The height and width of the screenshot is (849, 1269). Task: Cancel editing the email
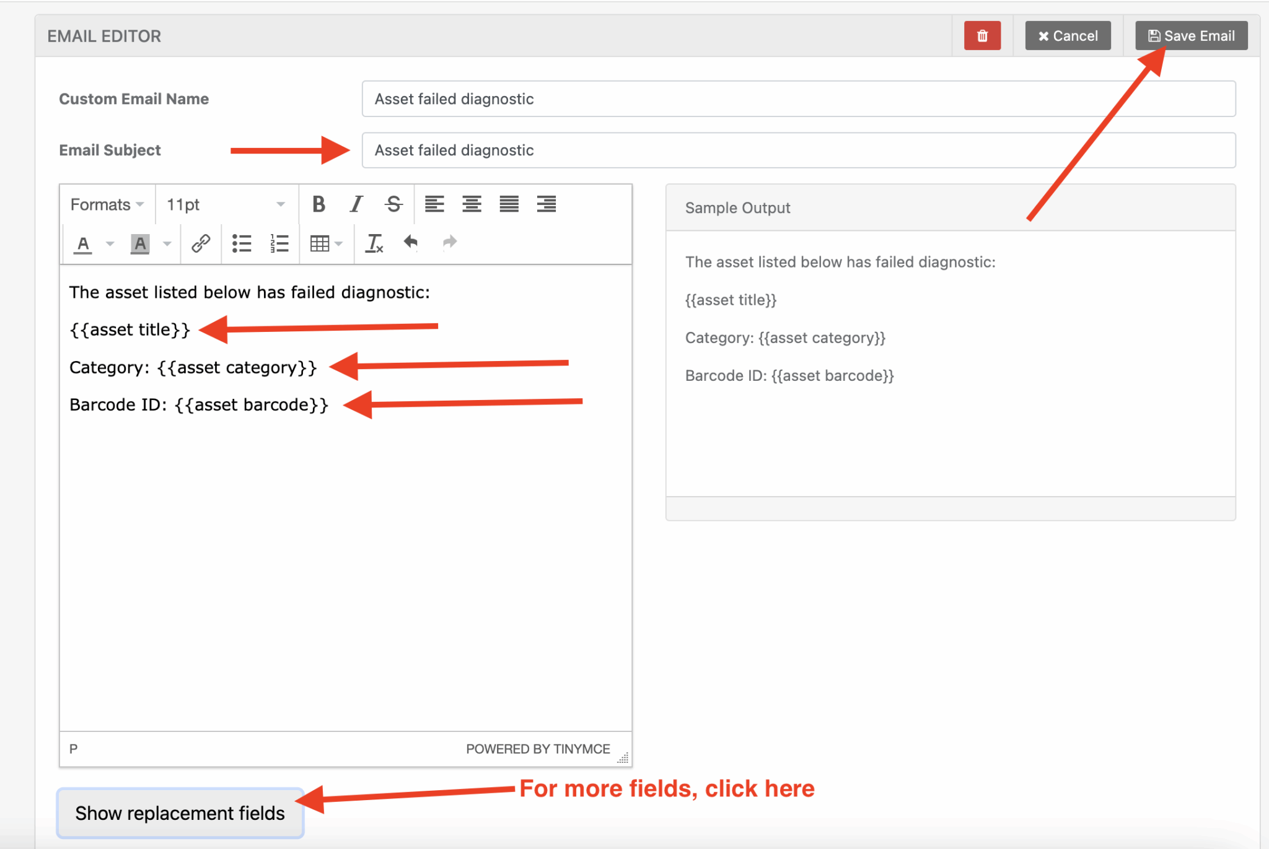point(1068,35)
